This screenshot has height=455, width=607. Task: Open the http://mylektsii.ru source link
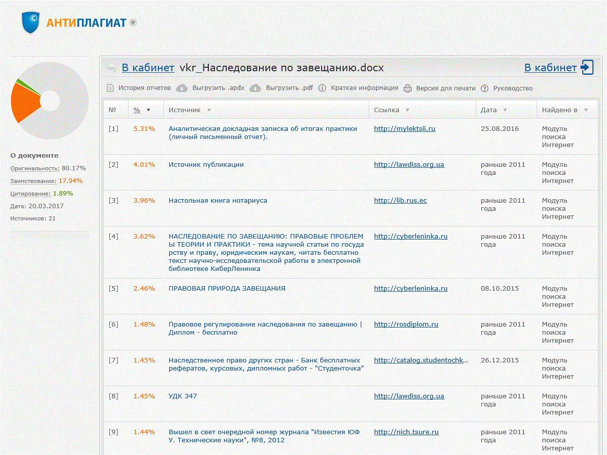pos(404,128)
